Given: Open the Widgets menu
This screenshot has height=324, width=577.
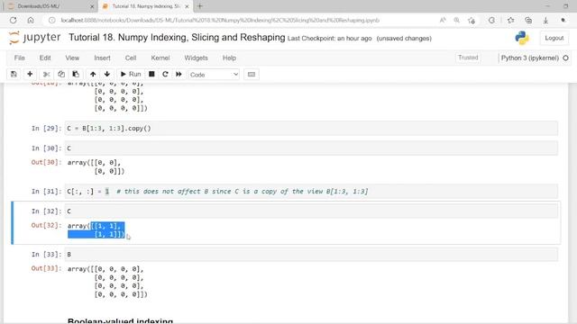Looking at the screenshot, I should [197, 58].
